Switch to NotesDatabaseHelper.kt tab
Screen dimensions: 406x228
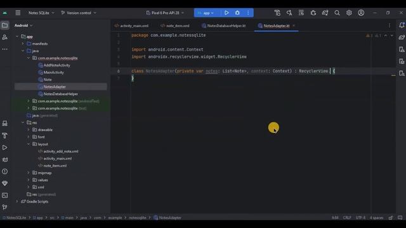pos(224,25)
